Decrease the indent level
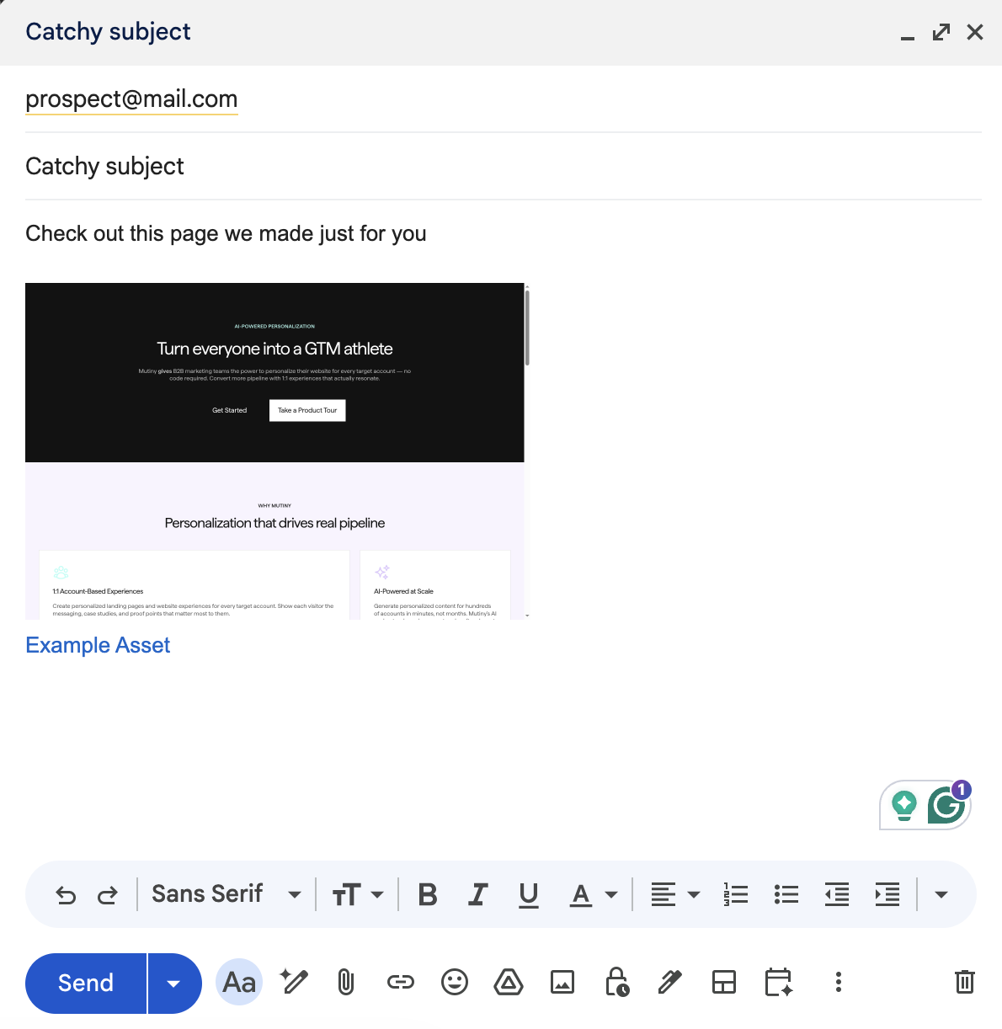Screen dimensions: 1002x1029 click(x=837, y=894)
